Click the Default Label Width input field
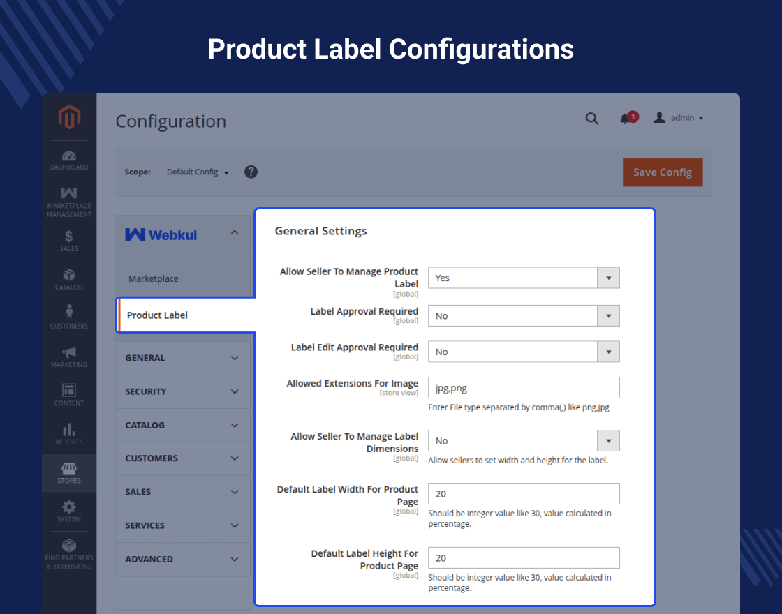782x614 pixels. pyautogui.click(x=524, y=493)
